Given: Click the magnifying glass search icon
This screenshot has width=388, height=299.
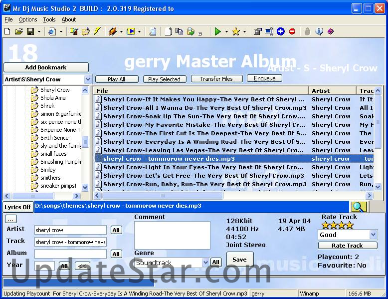Looking at the screenshot, I should click(358, 207).
